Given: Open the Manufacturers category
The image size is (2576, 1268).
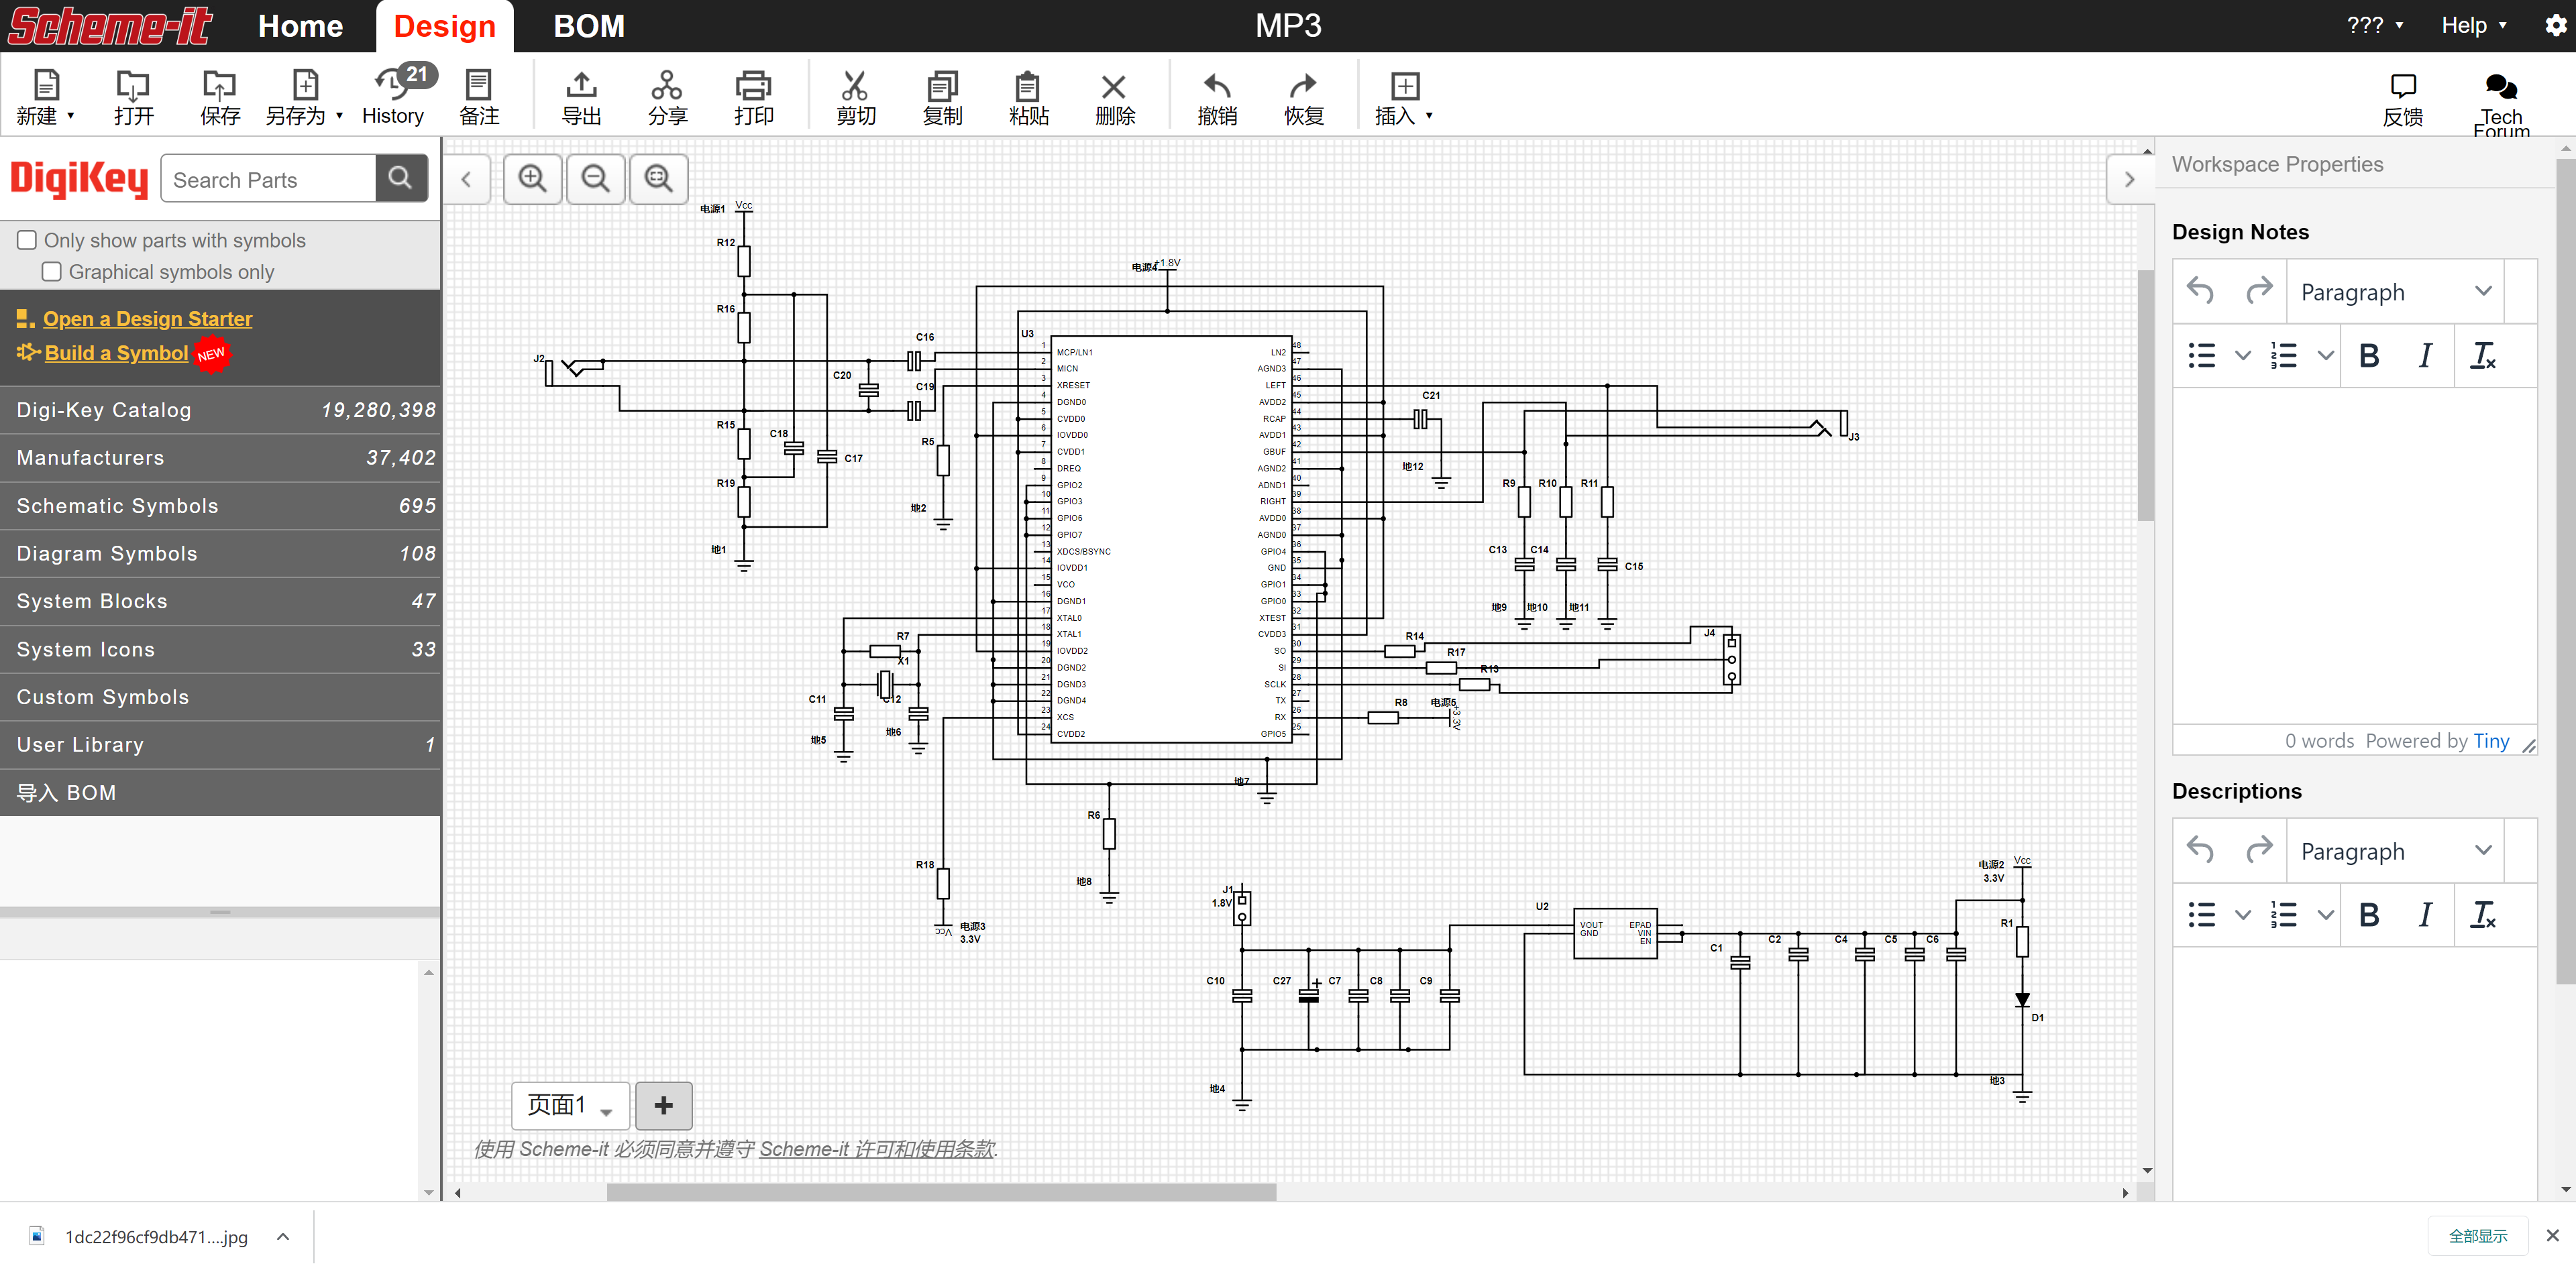Looking at the screenshot, I should 220,457.
